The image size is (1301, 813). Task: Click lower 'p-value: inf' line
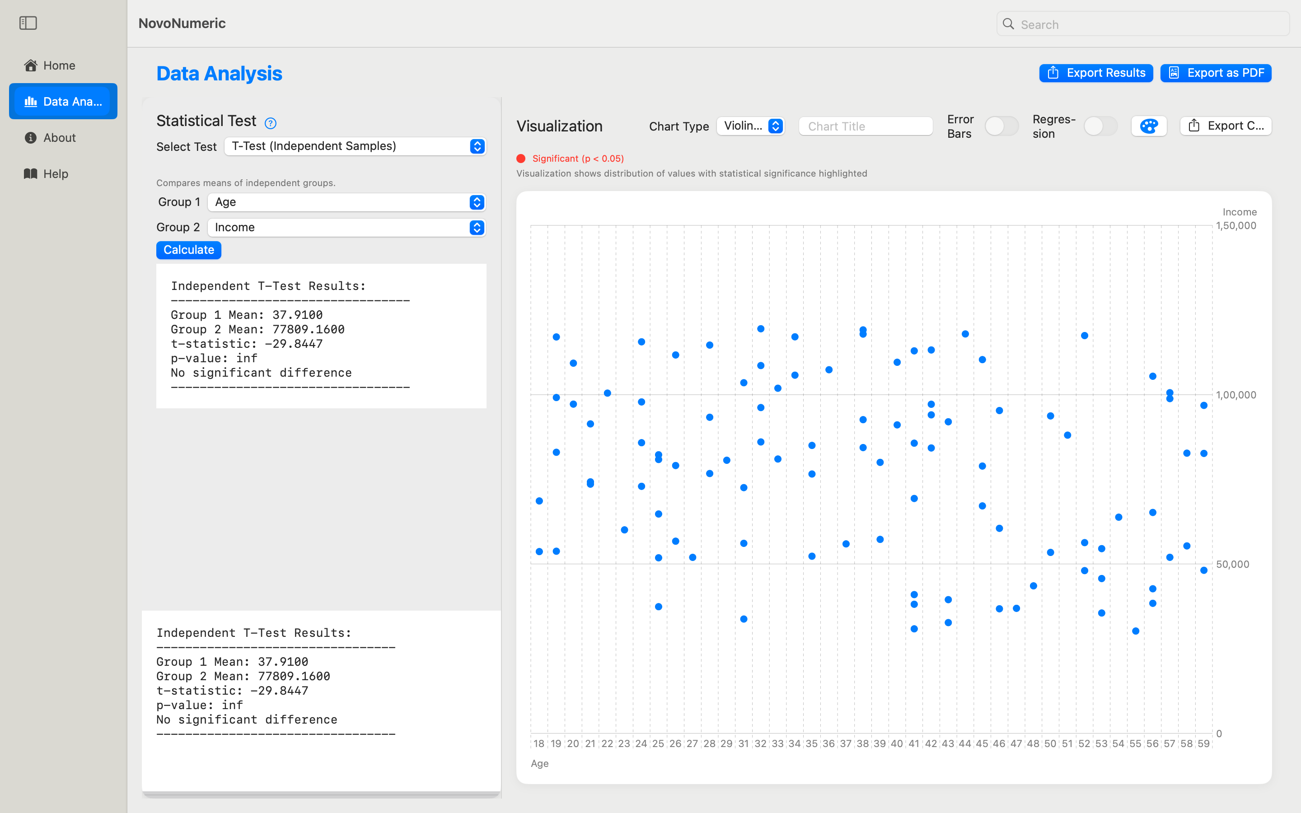[200, 705]
